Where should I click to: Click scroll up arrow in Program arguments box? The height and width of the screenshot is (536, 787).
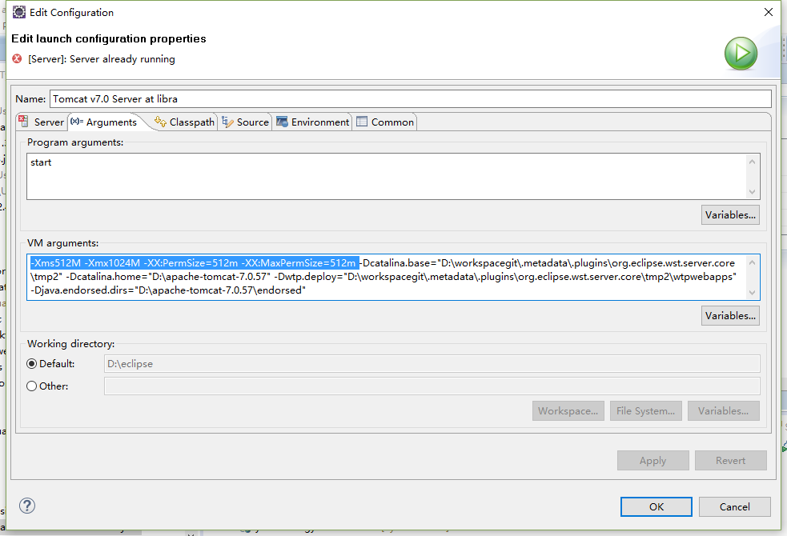(x=752, y=162)
